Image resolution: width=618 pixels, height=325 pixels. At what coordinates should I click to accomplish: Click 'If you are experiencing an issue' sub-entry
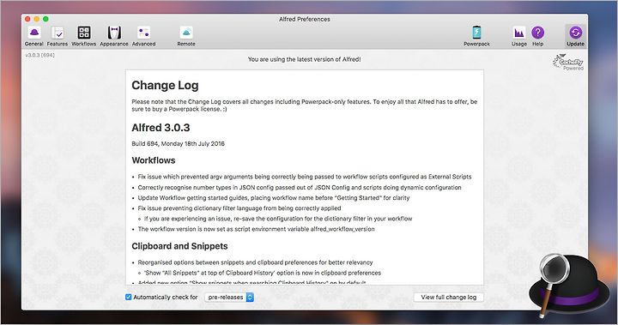278,219
